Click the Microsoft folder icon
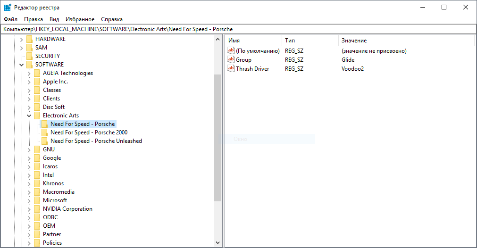This screenshot has height=248, width=477. 37,200
